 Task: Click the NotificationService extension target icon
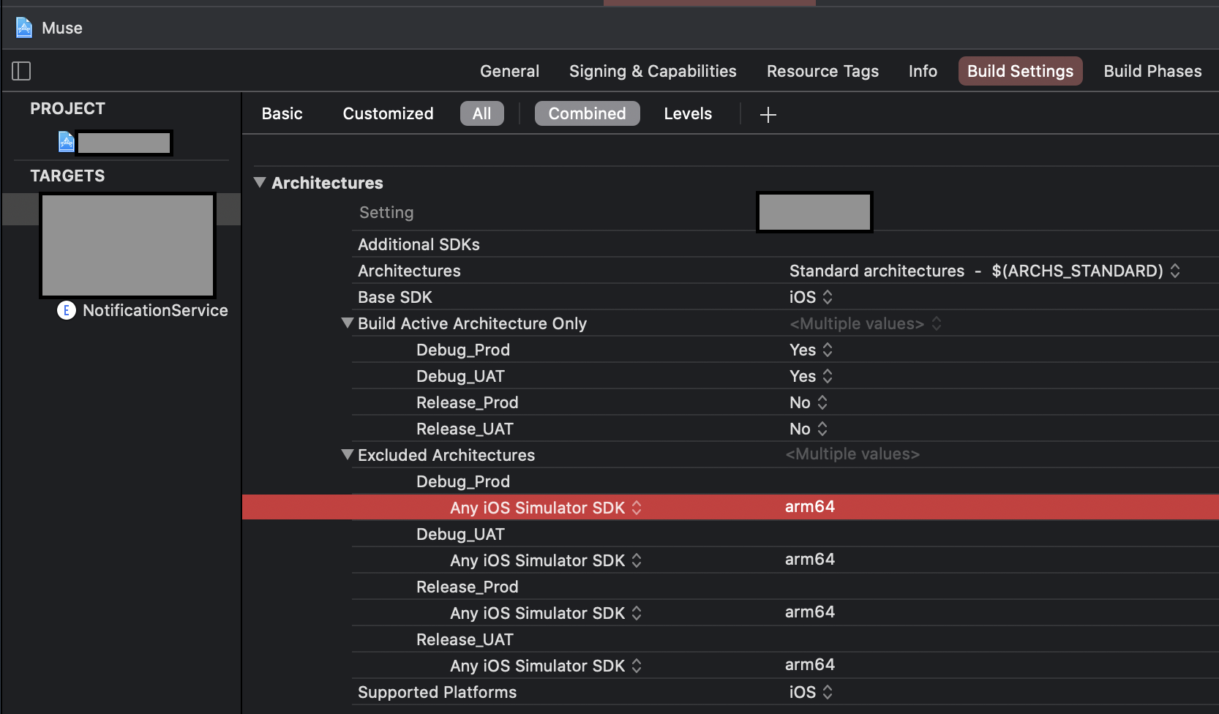click(x=67, y=310)
